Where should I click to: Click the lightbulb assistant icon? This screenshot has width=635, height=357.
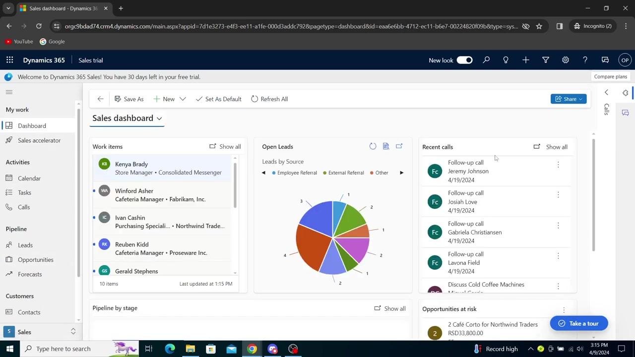click(x=506, y=60)
